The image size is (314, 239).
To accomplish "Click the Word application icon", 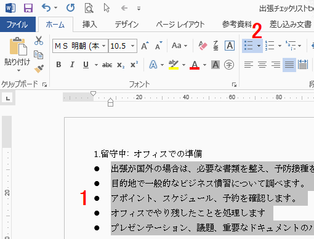I will point(10,8).
